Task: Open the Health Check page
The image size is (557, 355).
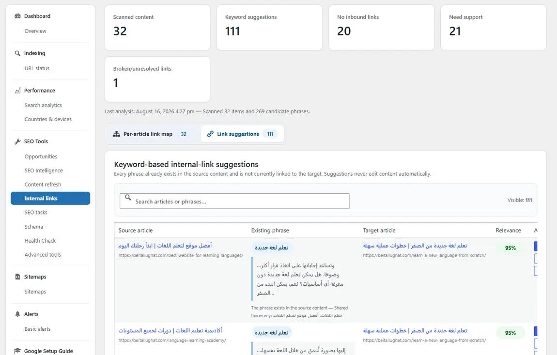Action: tap(40, 241)
